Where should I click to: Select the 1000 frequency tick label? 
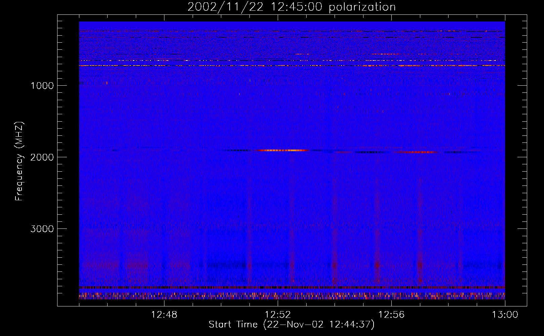(x=42, y=86)
